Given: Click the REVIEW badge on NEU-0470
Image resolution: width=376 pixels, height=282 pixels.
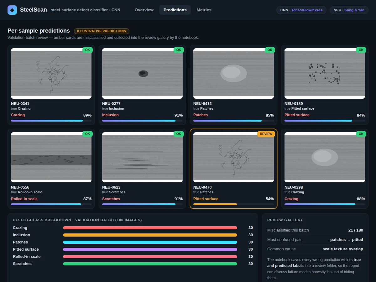Looking at the screenshot, I should [x=266, y=134].
